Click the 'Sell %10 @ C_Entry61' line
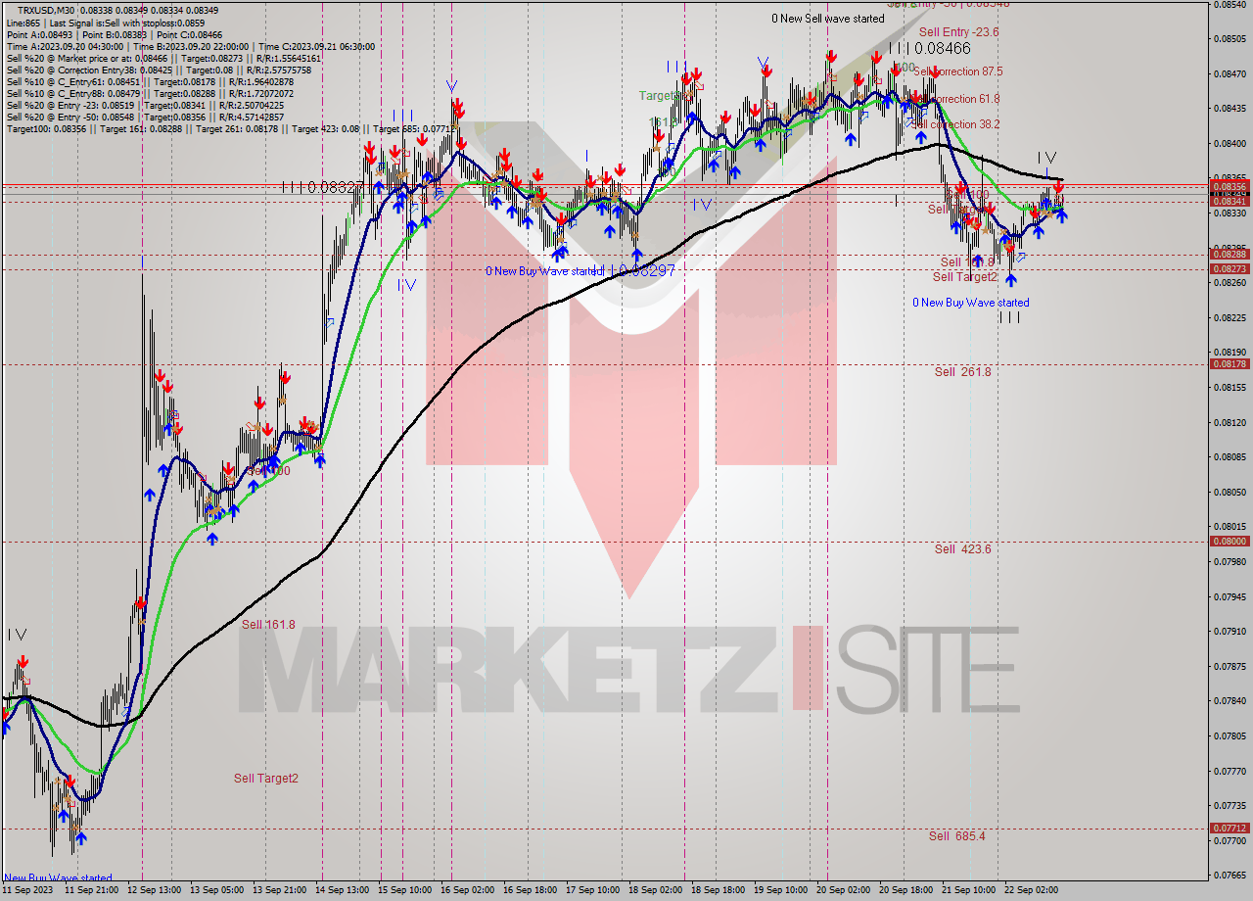The image size is (1253, 901). point(153,81)
